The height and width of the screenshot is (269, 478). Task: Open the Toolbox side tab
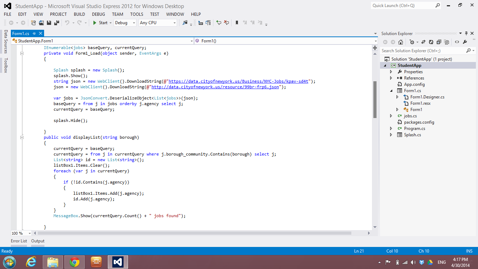tap(6, 65)
